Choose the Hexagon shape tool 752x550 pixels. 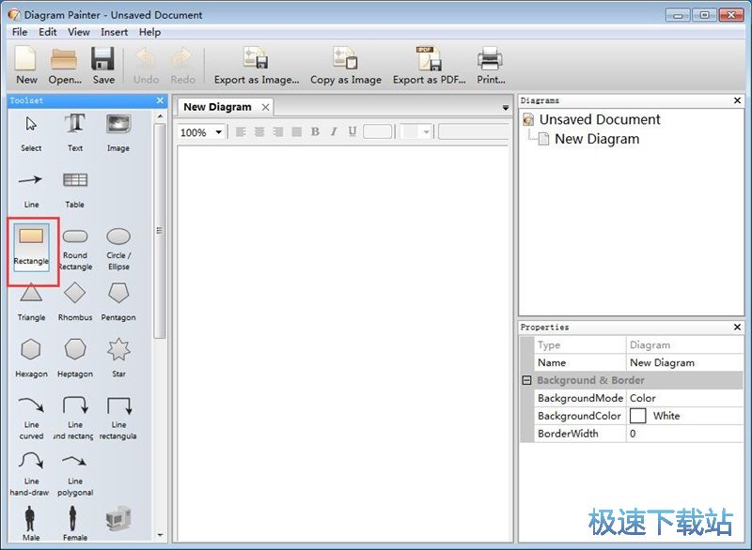click(x=31, y=355)
